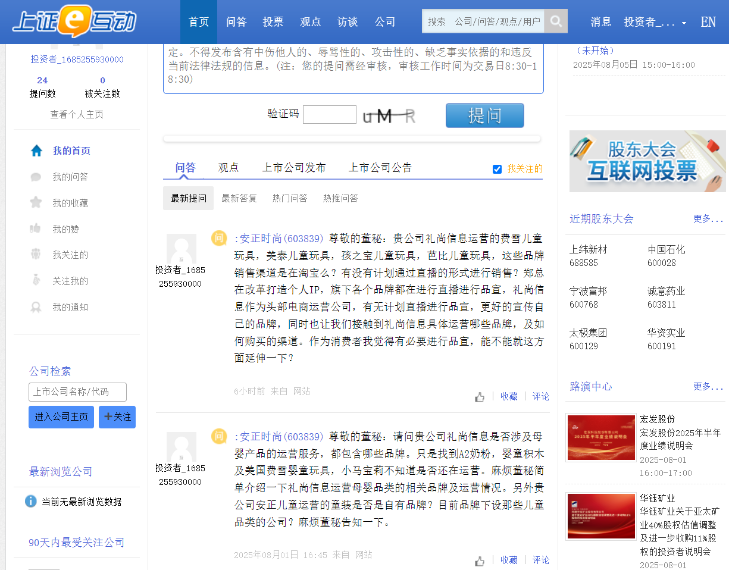Click the captcha image to refresh
This screenshot has height=570, width=729.
coord(389,116)
